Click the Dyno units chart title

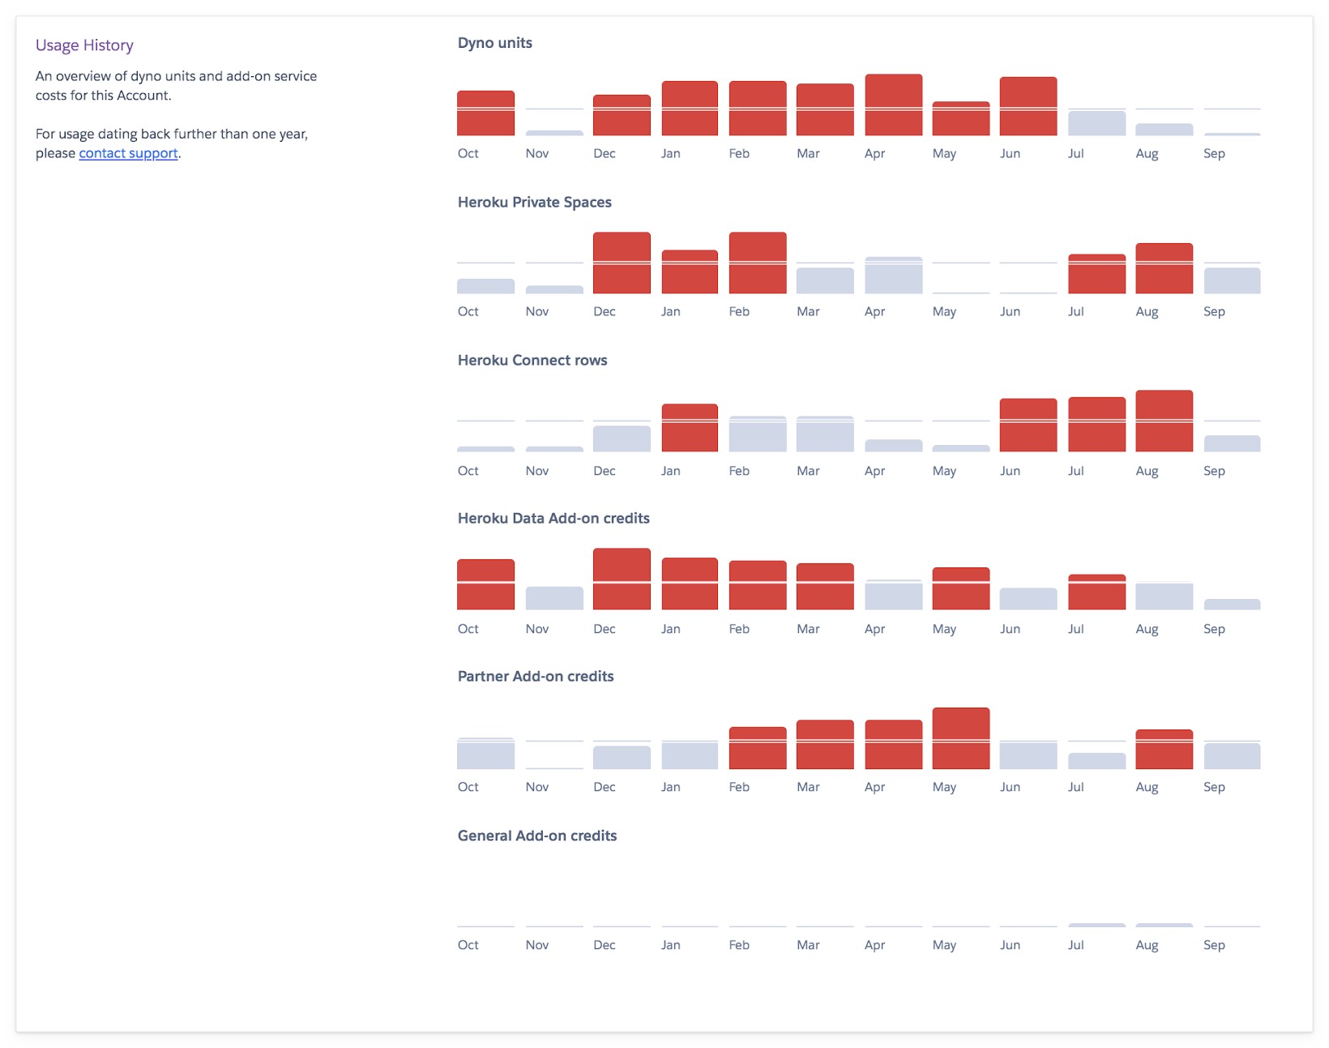coord(494,43)
